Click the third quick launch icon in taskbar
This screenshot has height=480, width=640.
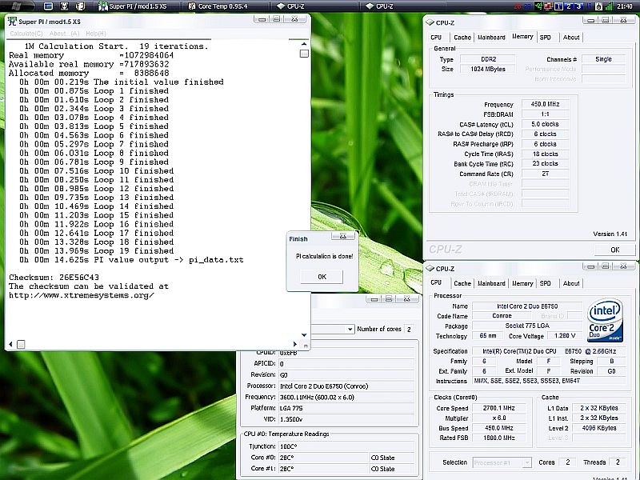[81, 6]
